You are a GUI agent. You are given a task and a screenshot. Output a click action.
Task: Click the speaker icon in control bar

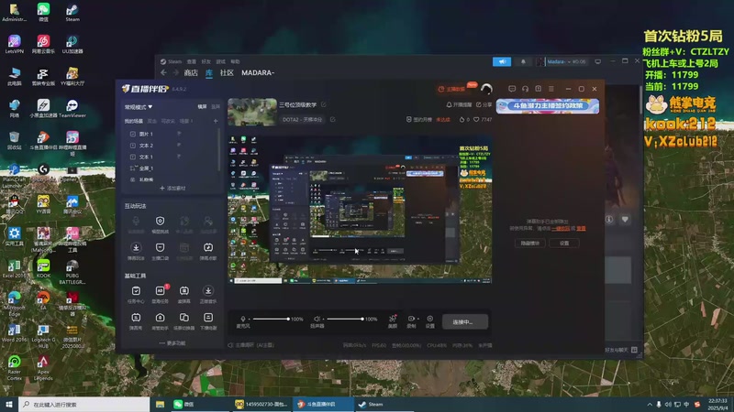(317, 319)
